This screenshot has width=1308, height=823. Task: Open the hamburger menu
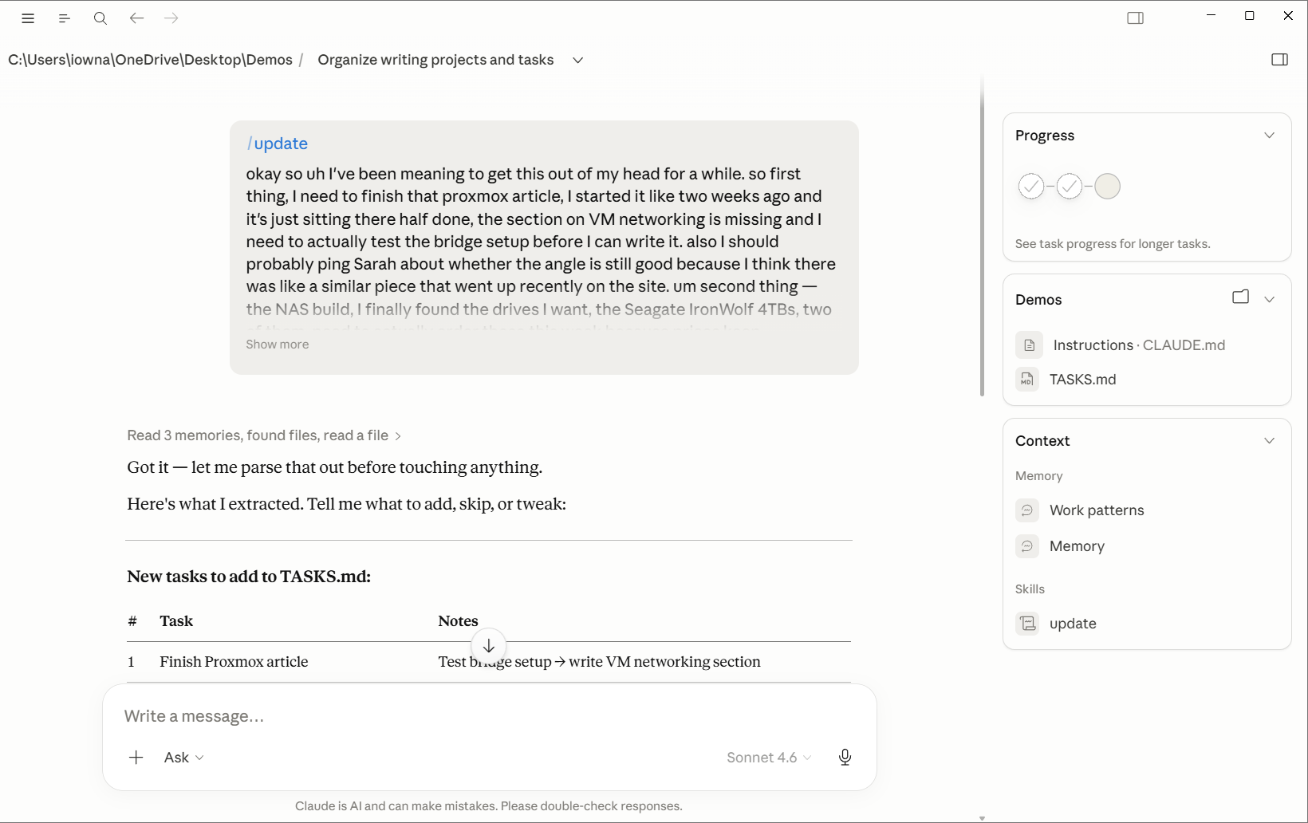click(28, 18)
